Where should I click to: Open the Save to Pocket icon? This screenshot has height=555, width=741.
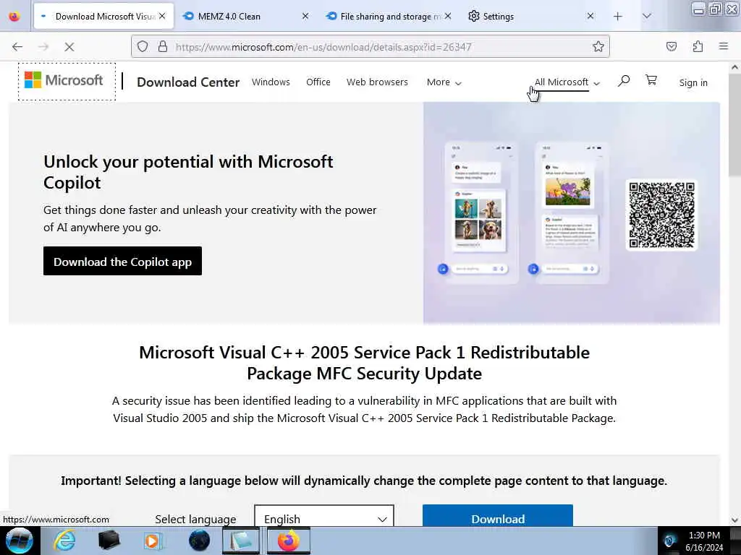tap(672, 46)
